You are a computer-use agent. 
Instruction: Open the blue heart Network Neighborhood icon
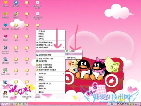[5, 25]
